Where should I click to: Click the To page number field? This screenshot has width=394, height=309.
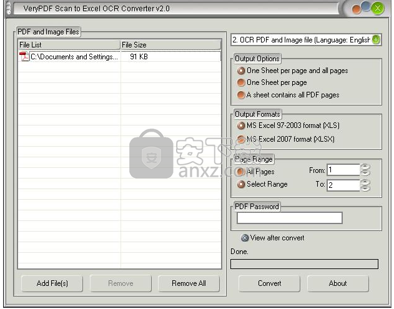coord(343,185)
